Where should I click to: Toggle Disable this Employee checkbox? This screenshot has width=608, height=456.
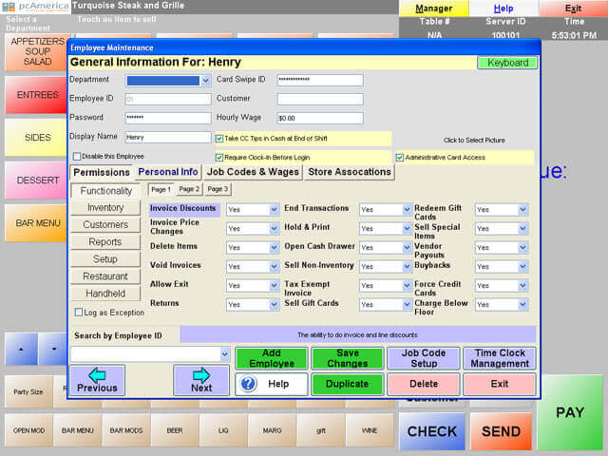(77, 157)
